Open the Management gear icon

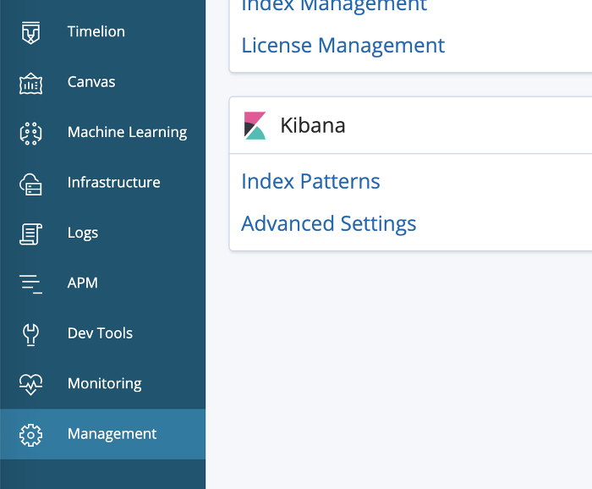pyautogui.click(x=30, y=435)
